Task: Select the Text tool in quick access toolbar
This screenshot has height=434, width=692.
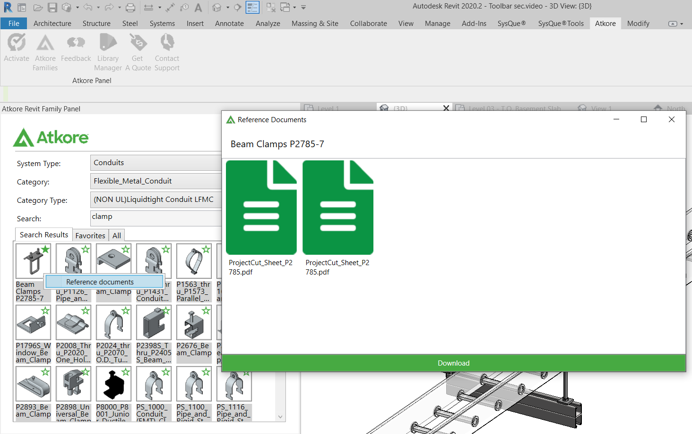Action: (x=198, y=8)
